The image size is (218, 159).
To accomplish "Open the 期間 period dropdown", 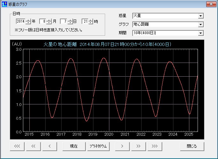I will pos(200,33).
